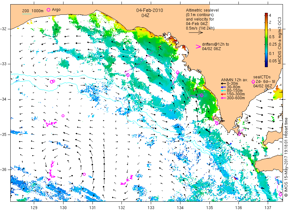Click the Argo float marker near 34.5S 130E
The width and height of the screenshot is (290, 212).
point(63,116)
